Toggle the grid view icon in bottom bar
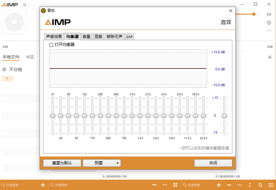 [x=175, y=185]
